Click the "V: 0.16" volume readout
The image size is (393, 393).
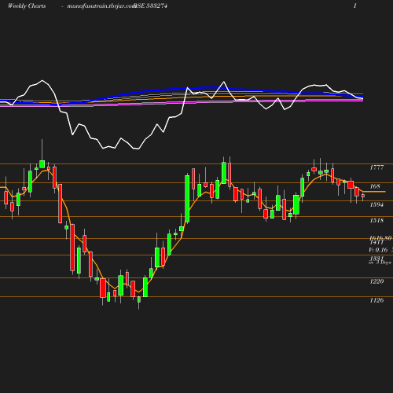[378, 250]
